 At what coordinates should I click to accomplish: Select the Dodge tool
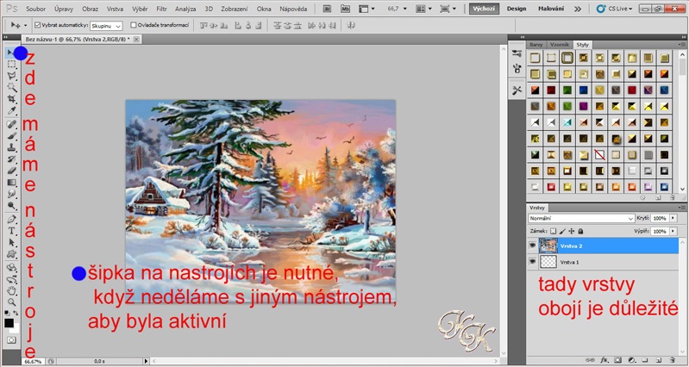(11, 205)
